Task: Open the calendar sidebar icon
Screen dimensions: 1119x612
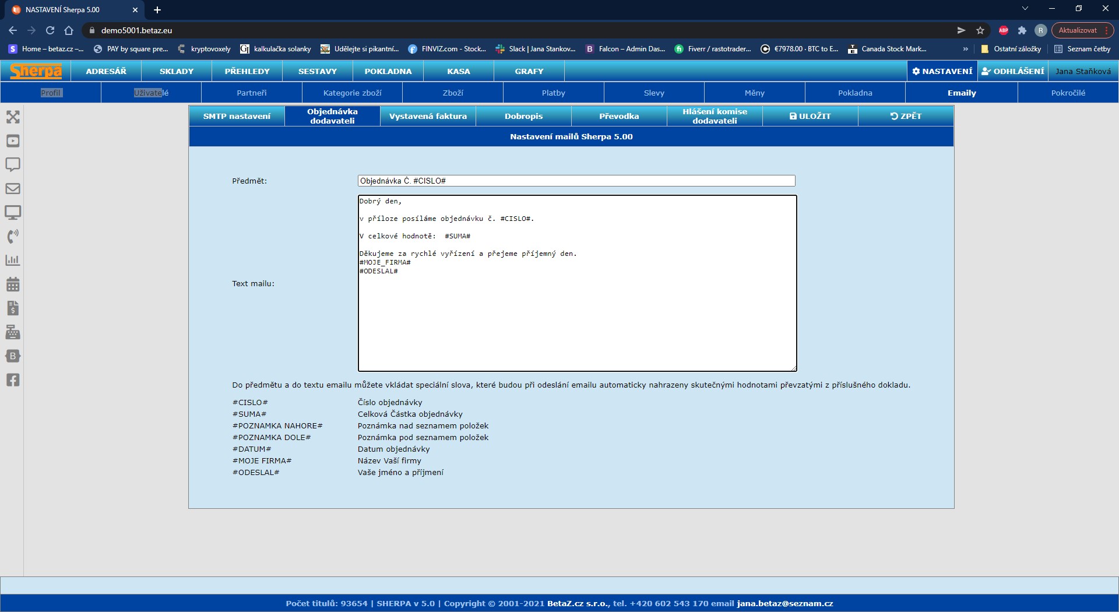Action: coord(13,284)
